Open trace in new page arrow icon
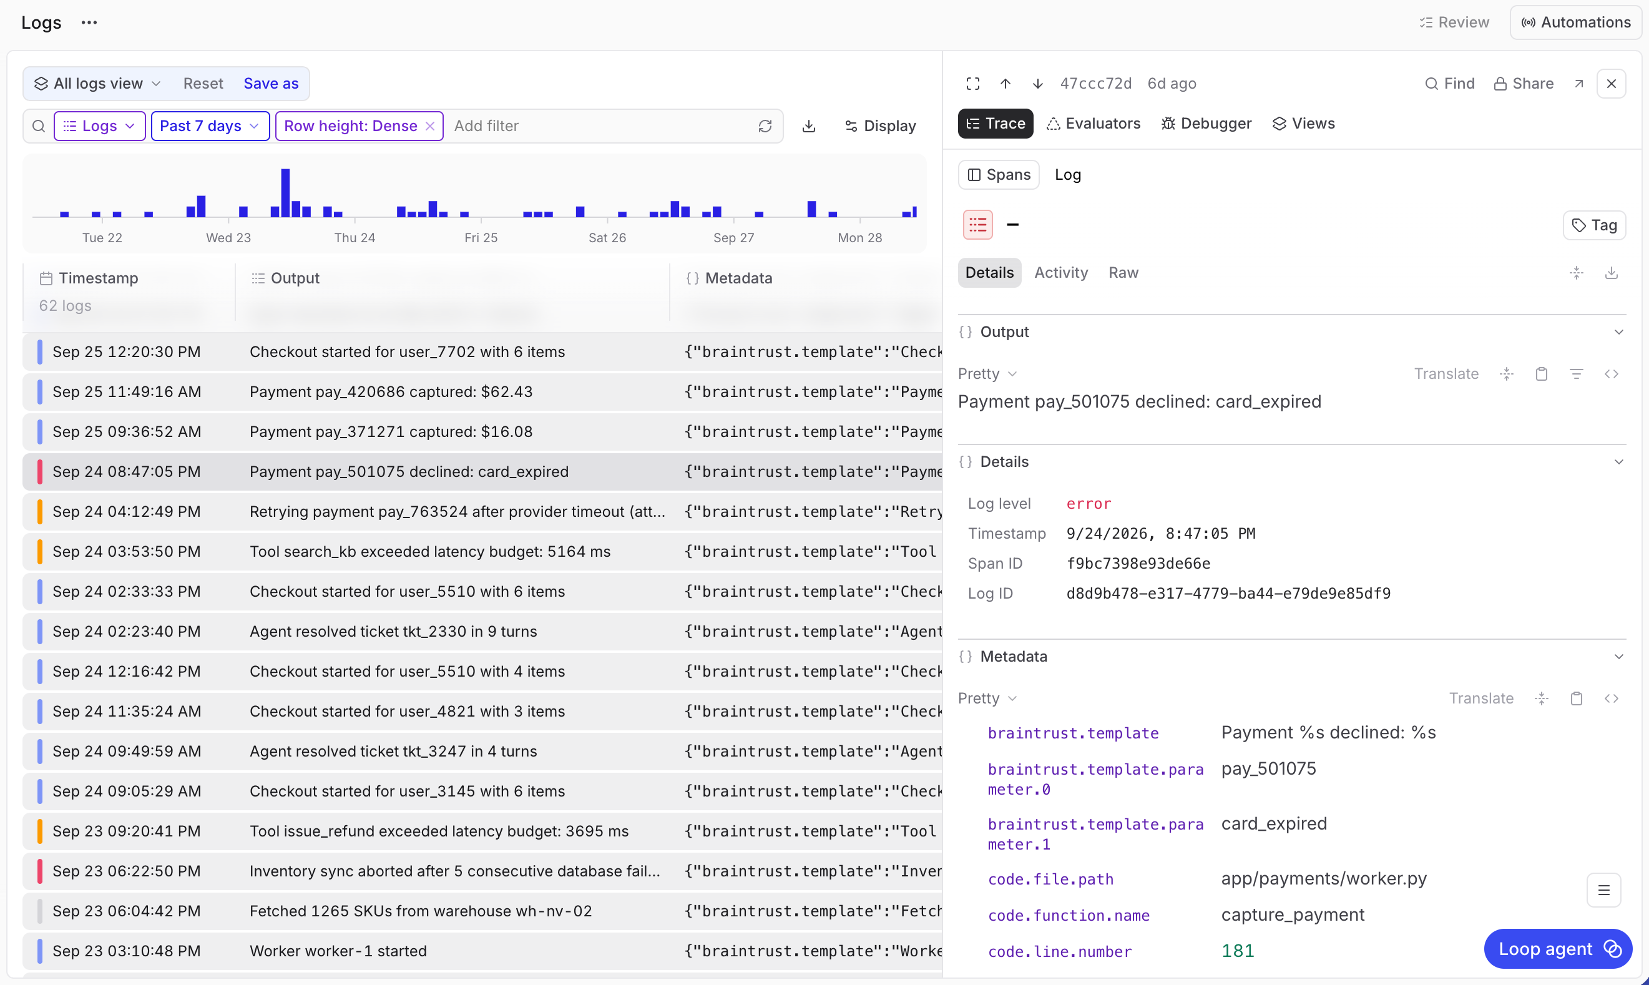The height and width of the screenshot is (985, 1649). click(1578, 84)
